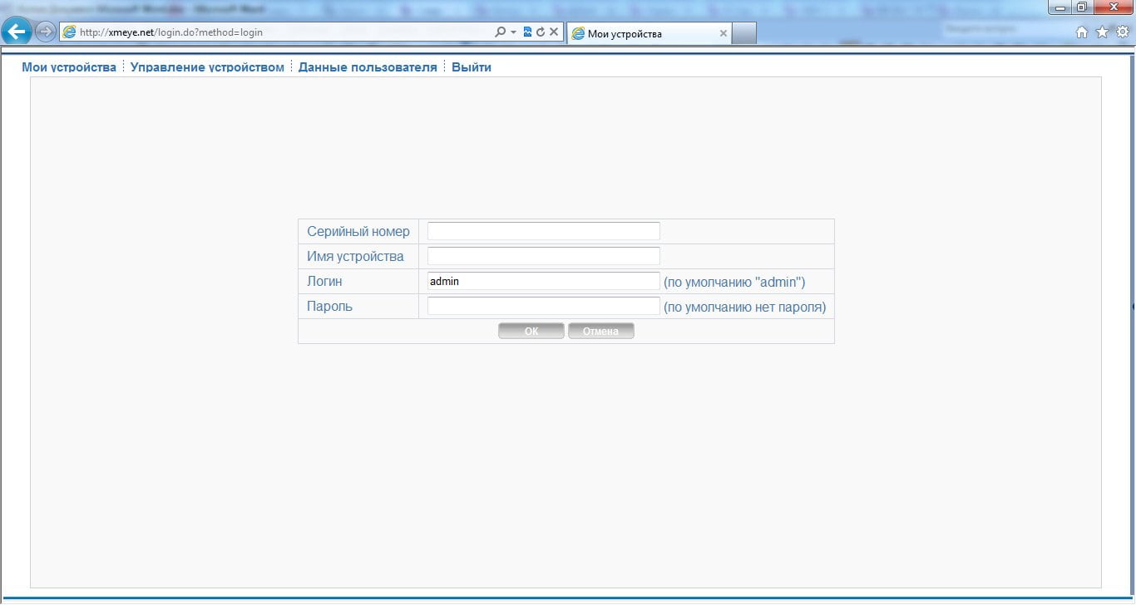Click the "Пароль" label text

(329, 306)
